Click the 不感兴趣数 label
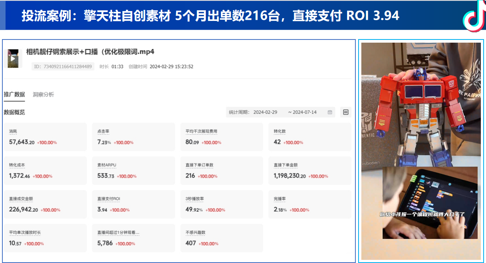This screenshot has width=486, height=263. 196,232
